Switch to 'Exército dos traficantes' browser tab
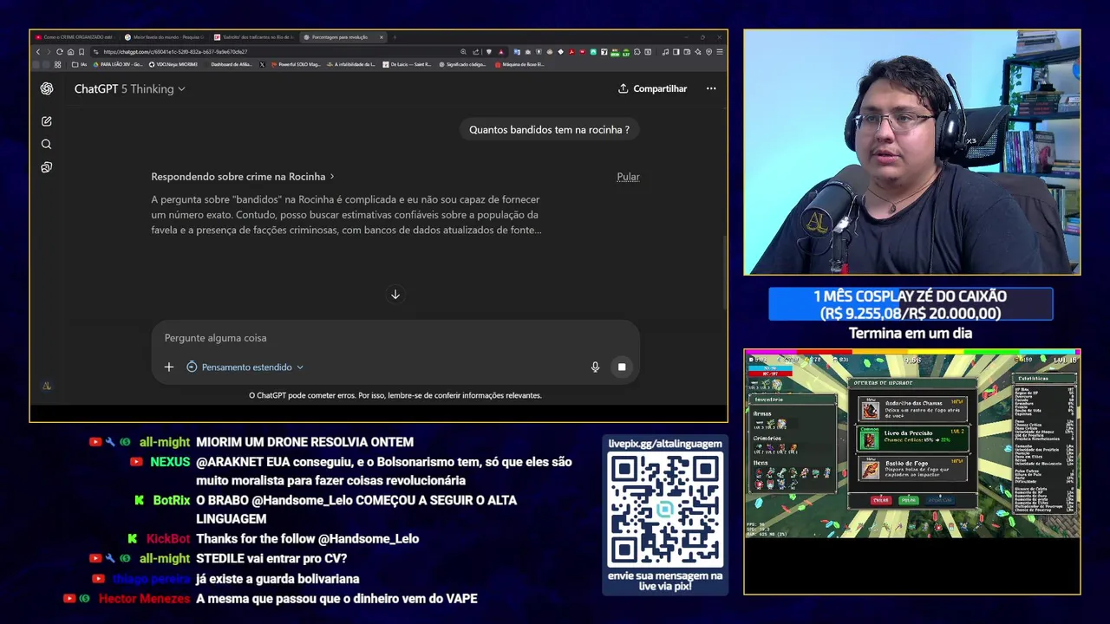 [x=252, y=37]
